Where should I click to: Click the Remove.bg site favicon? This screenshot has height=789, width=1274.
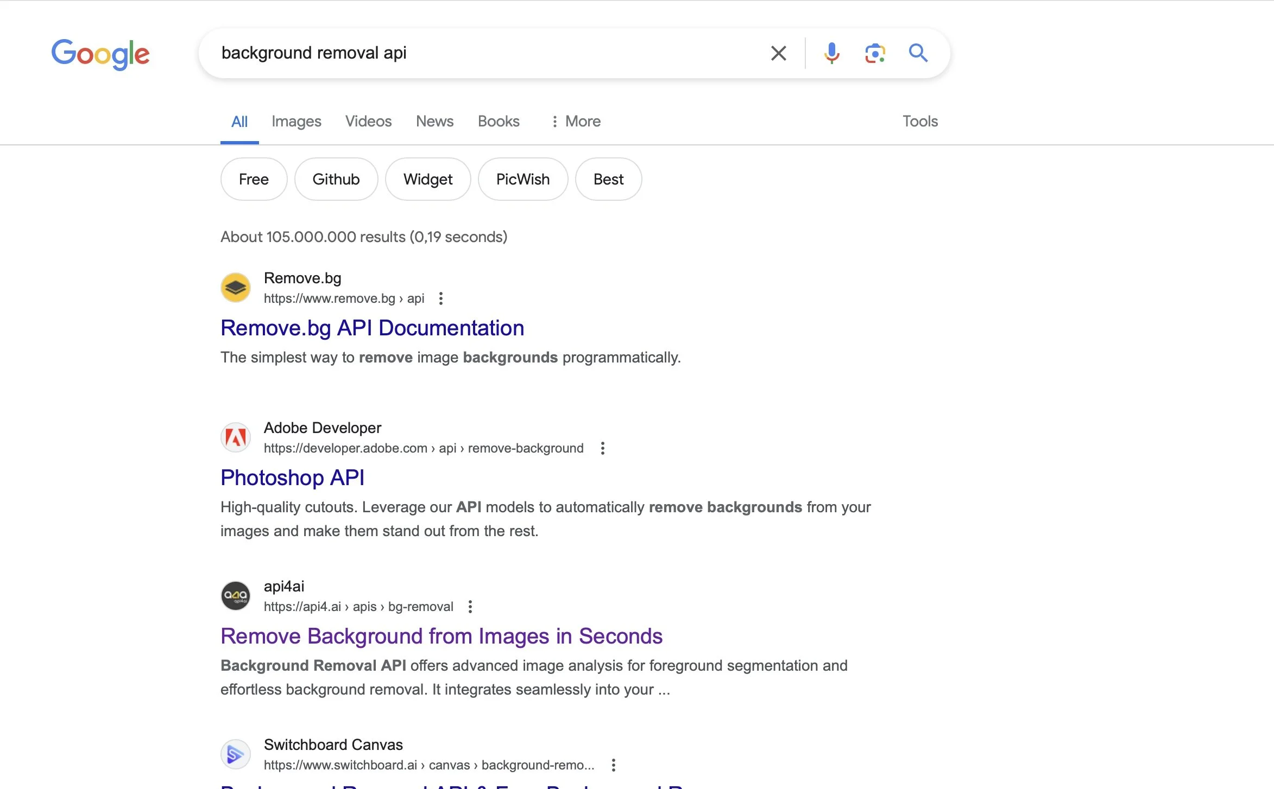click(x=236, y=287)
